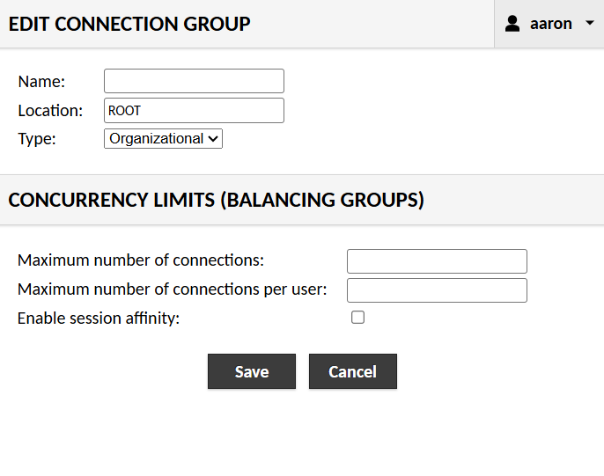The image size is (604, 476).
Task: Click the chevron on the Organizational select
Action: [213, 138]
